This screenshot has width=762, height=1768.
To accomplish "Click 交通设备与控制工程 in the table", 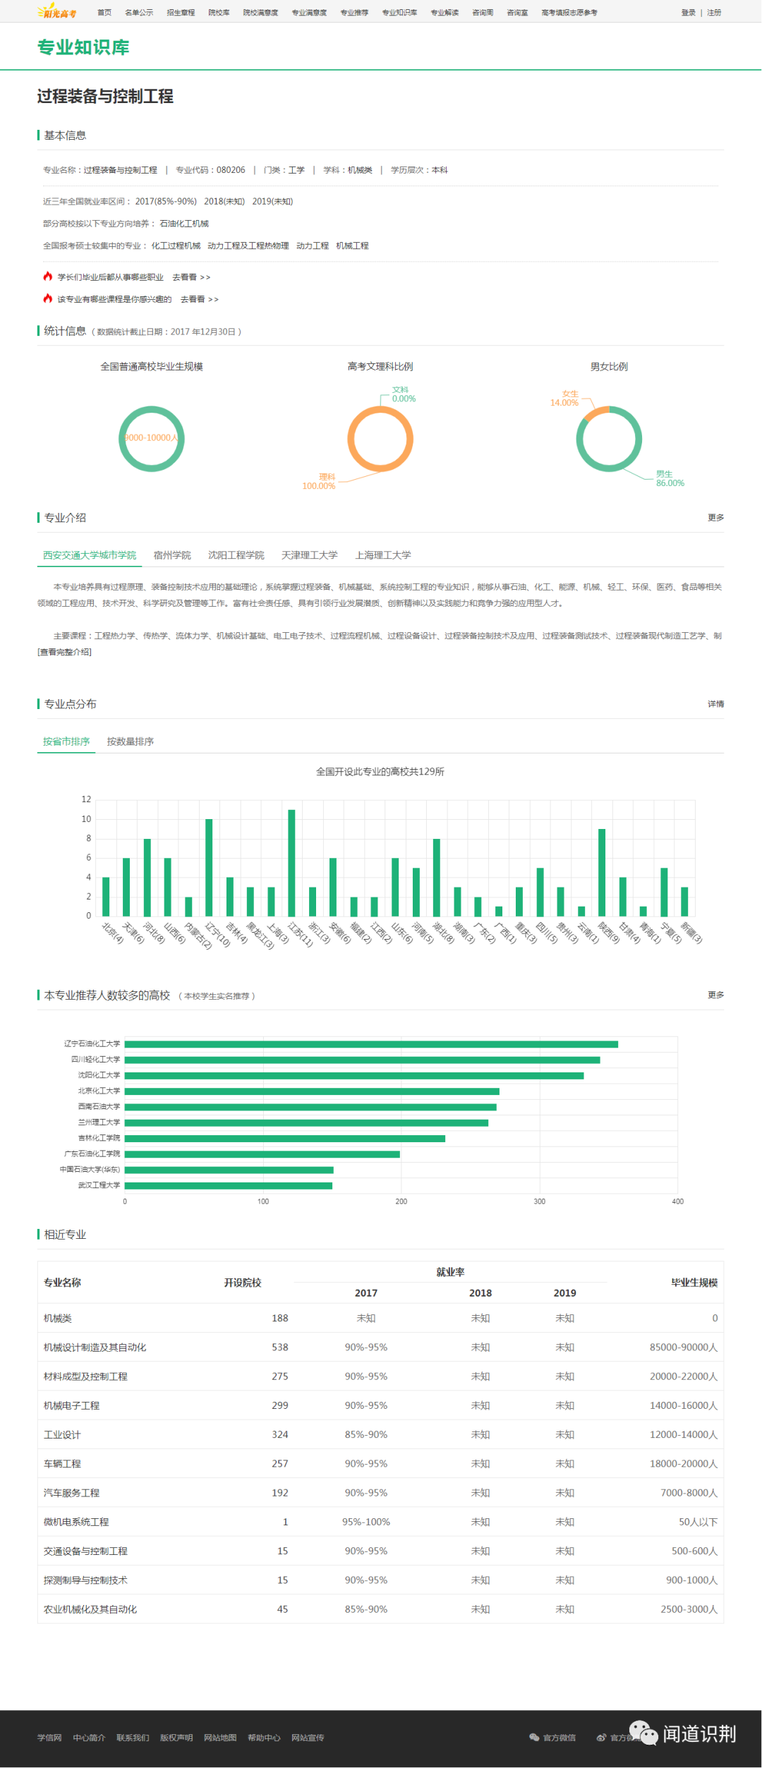I will coord(85,1551).
